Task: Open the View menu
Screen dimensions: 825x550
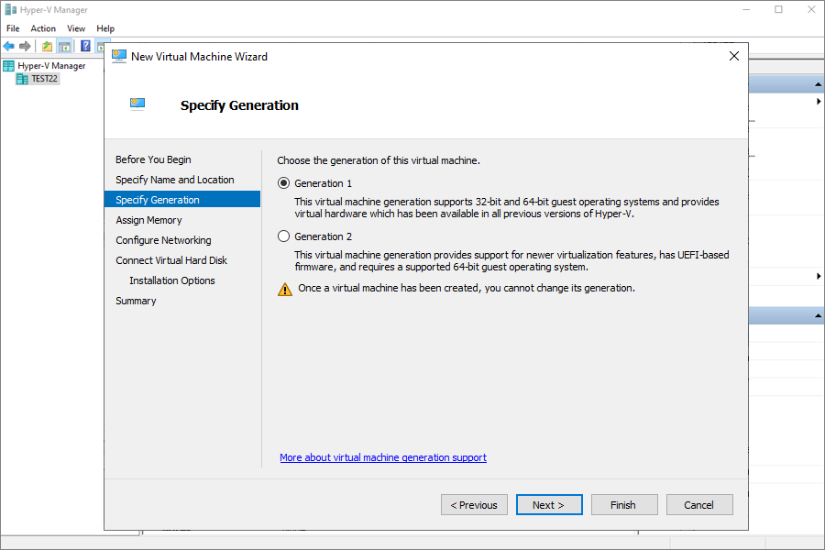Action: pos(76,28)
